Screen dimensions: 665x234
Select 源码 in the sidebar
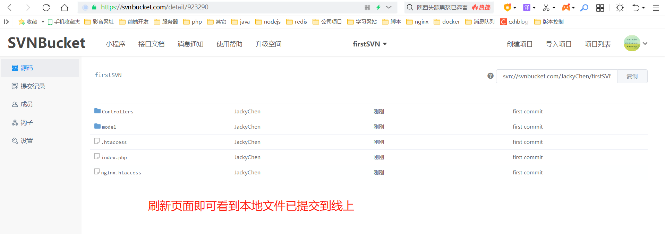pos(40,68)
